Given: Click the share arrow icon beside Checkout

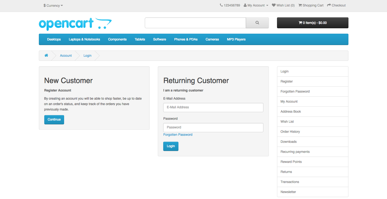Looking at the screenshot, I should pyautogui.click(x=329, y=5).
